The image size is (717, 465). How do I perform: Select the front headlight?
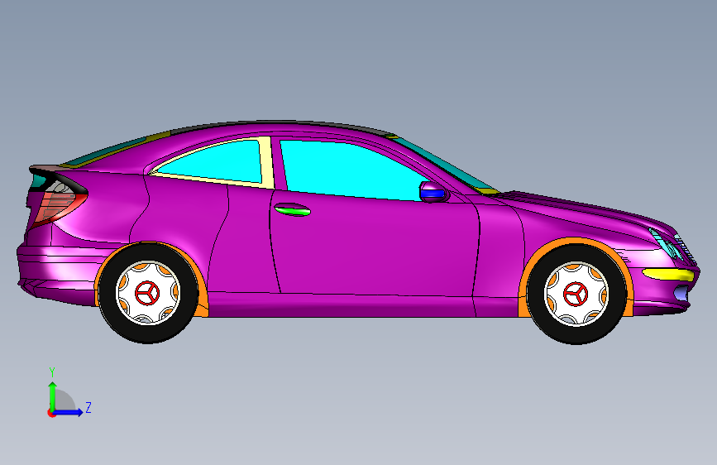(x=666, y=243)
